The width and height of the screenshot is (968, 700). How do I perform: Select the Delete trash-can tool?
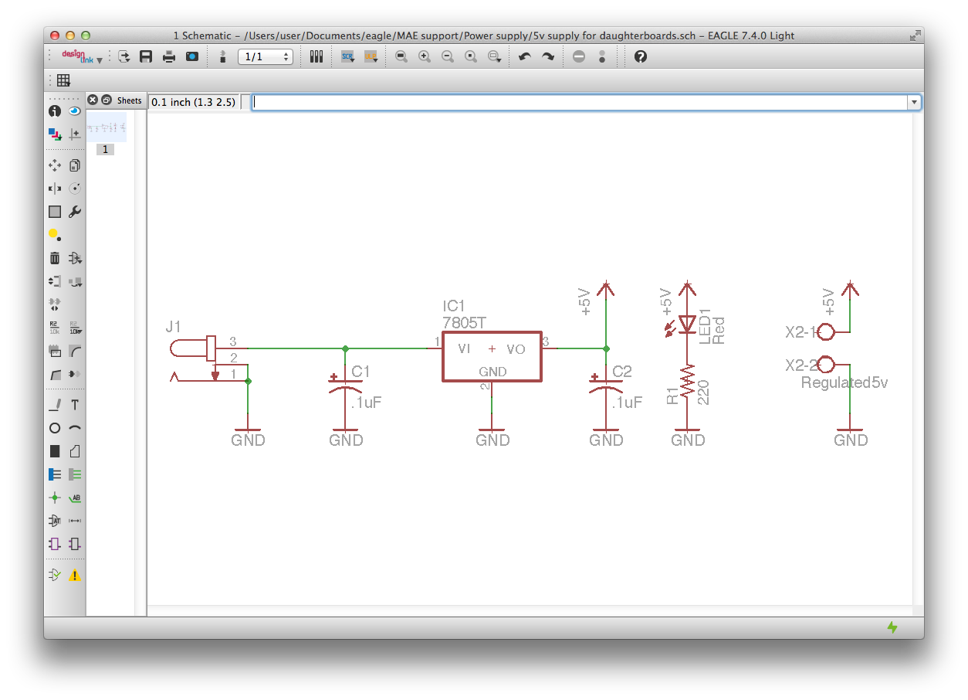[55, 257]
